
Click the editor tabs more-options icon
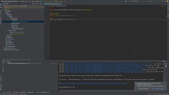pyautogui.click(x=166, y=4)
